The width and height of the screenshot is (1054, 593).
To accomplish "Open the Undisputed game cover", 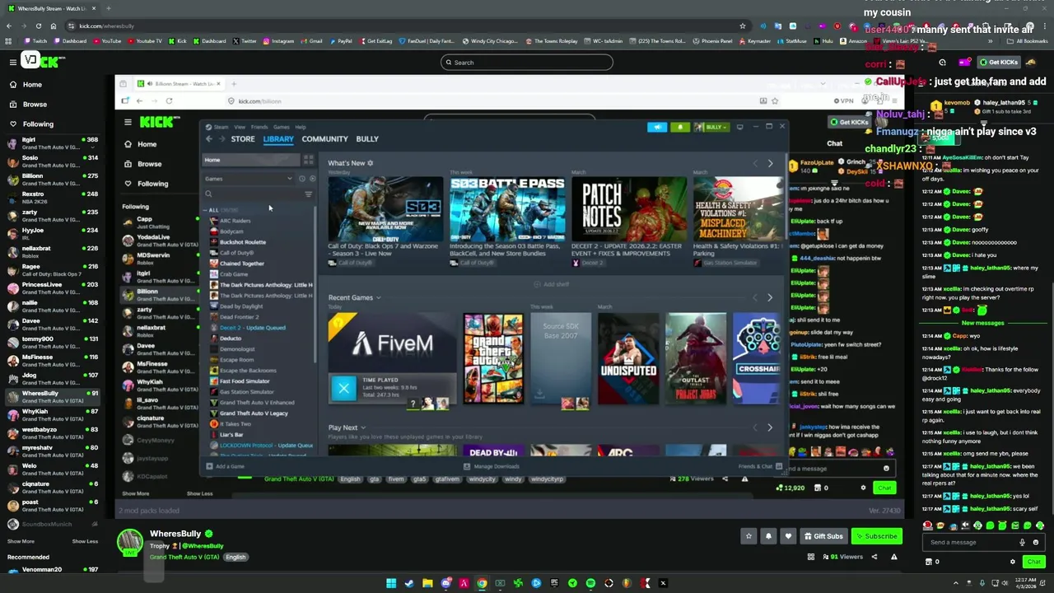I will (x=628, y=358).
